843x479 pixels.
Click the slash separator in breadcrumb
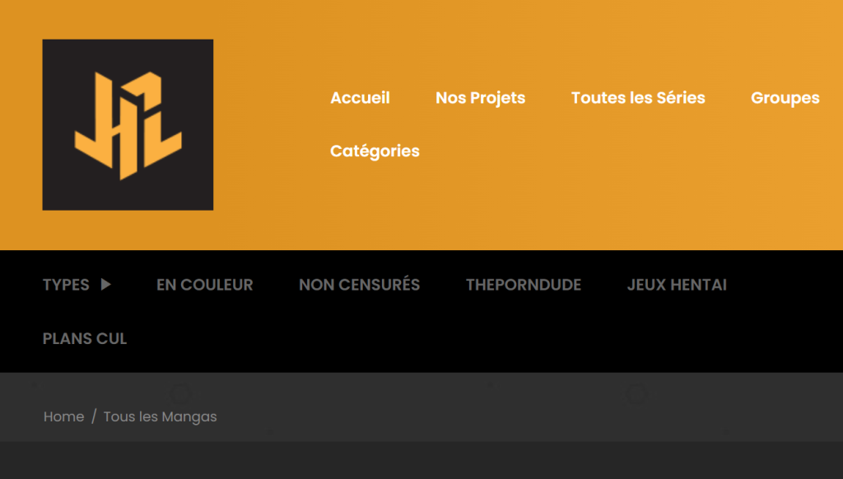[x=94, y=416]
